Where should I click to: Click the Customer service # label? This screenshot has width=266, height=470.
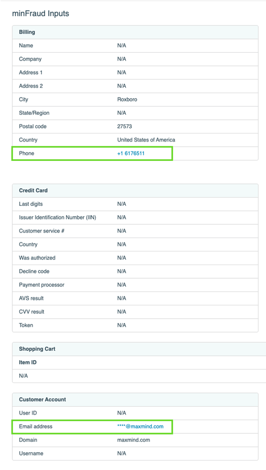[x=42, y=231]
